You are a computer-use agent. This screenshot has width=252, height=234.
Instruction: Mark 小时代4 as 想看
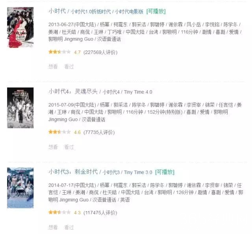pyautogui.click(x=53, y=147)
